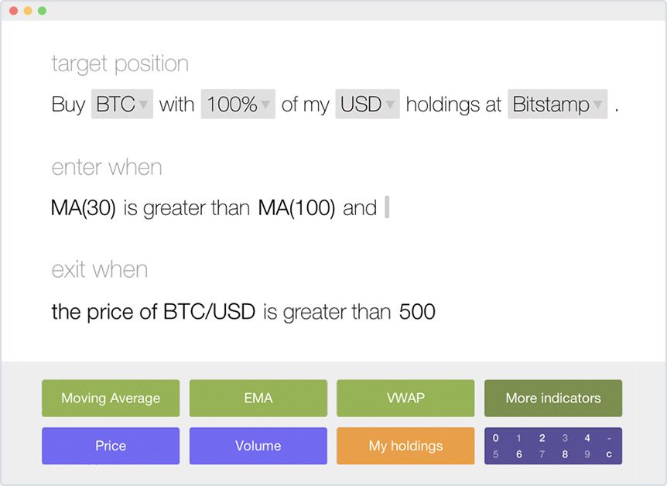
Task: Open More indicators
Action: click(553, 398)
